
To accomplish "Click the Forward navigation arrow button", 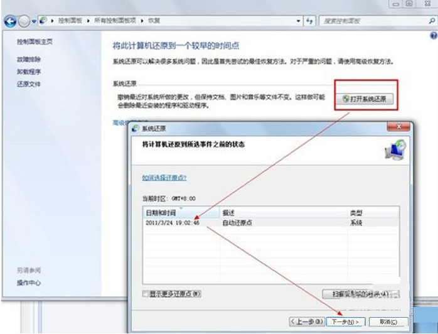I will [24, 21].
